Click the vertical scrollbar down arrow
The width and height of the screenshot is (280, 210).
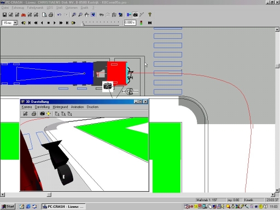pos(277,190)
